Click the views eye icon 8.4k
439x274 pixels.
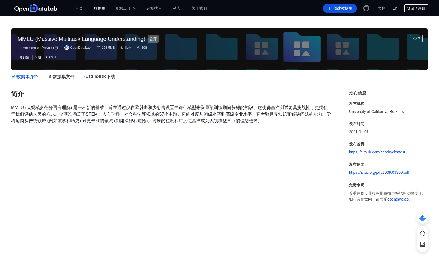(x=122, y=48)
